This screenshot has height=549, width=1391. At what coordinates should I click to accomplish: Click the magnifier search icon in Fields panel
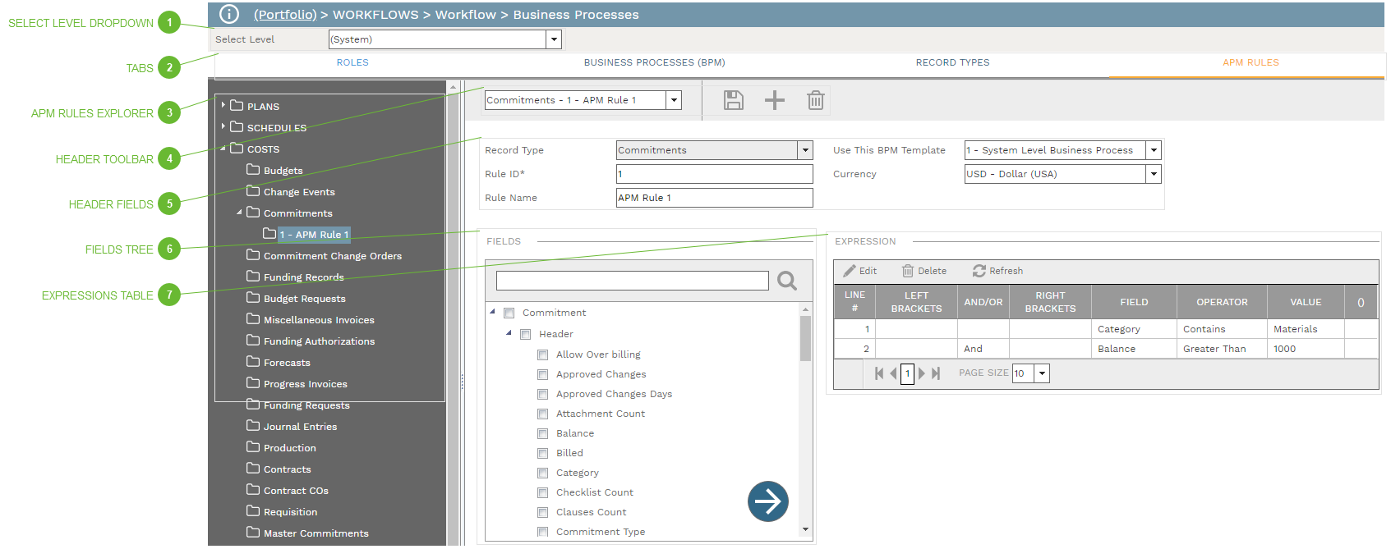[786, 281]
